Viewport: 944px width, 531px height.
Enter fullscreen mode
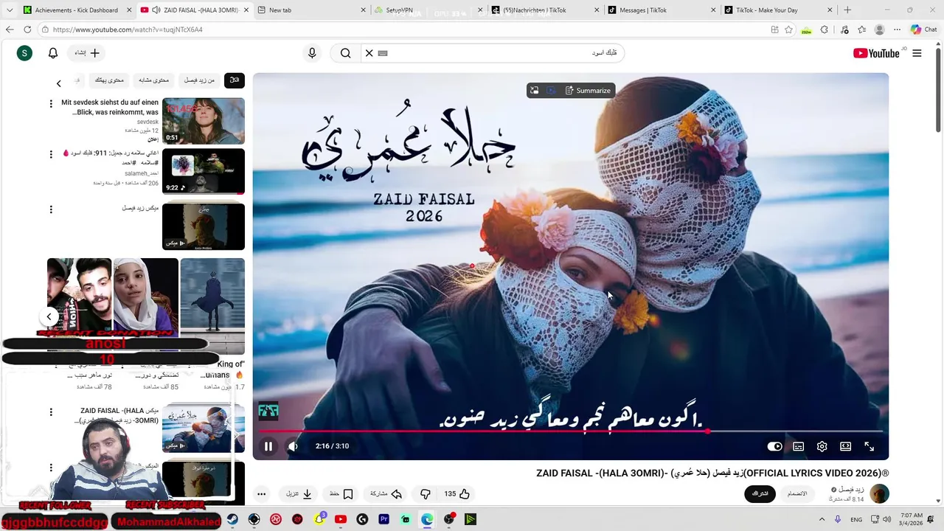tap(869, 446)
